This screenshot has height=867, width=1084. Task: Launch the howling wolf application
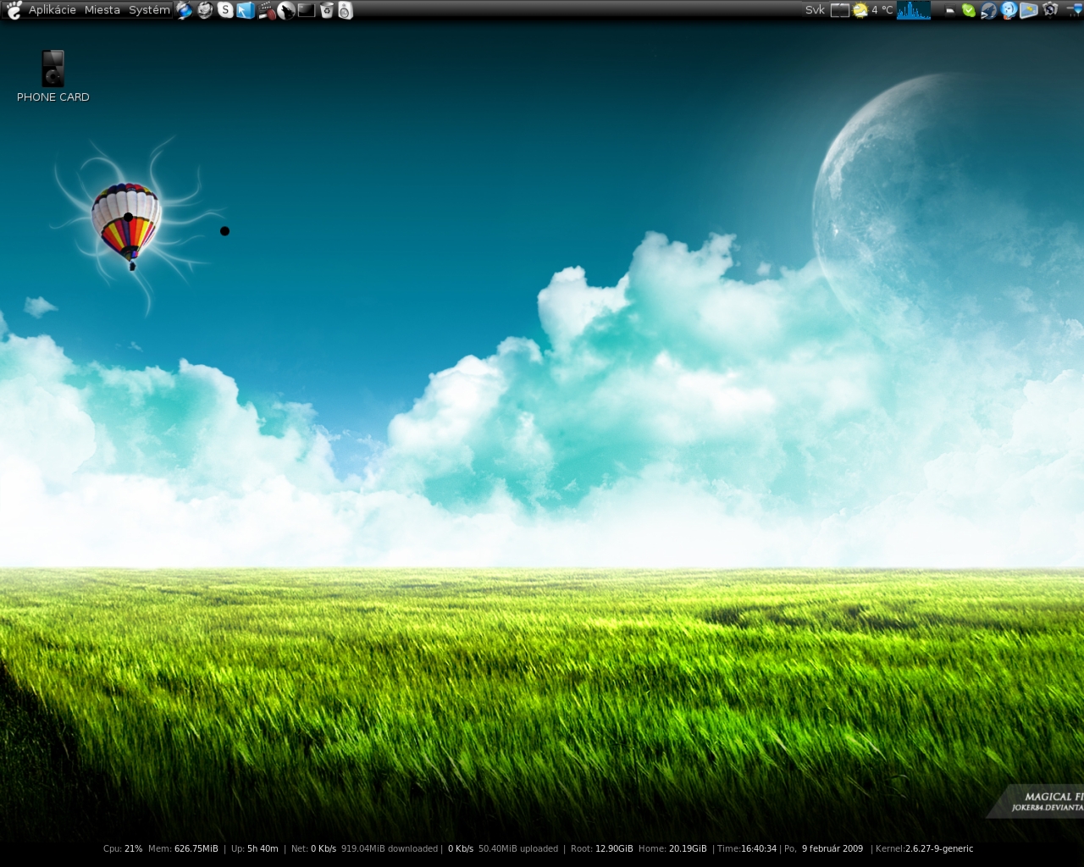click(286, 10)
